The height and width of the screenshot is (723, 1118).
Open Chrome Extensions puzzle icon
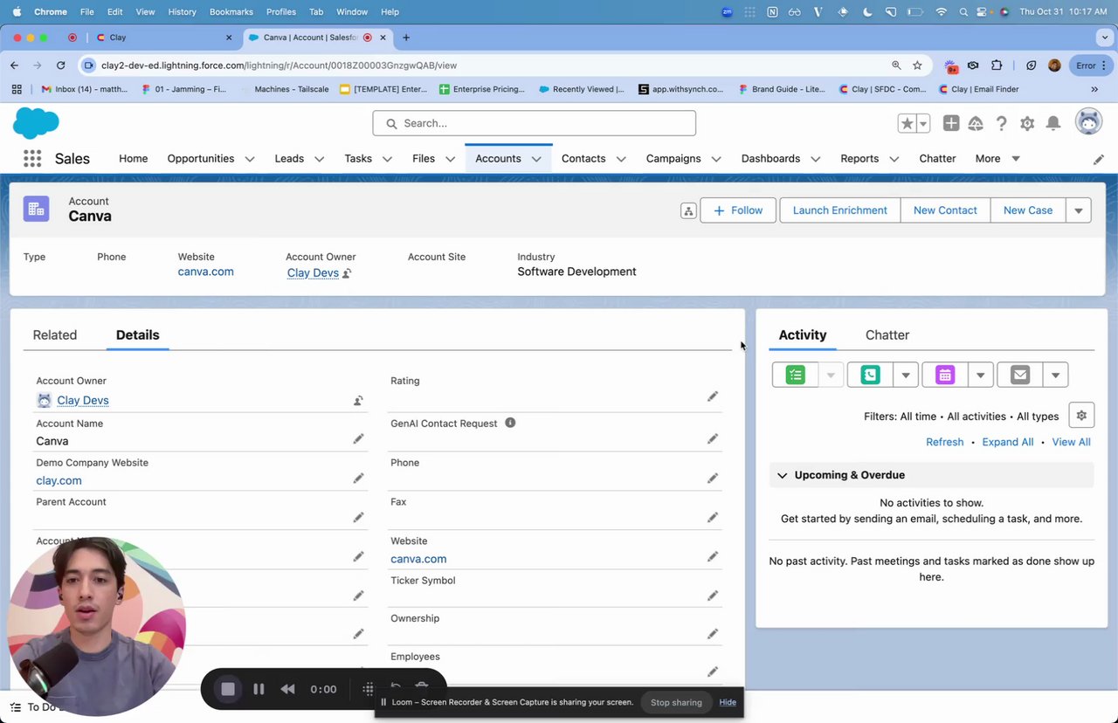tap(997, 65)
